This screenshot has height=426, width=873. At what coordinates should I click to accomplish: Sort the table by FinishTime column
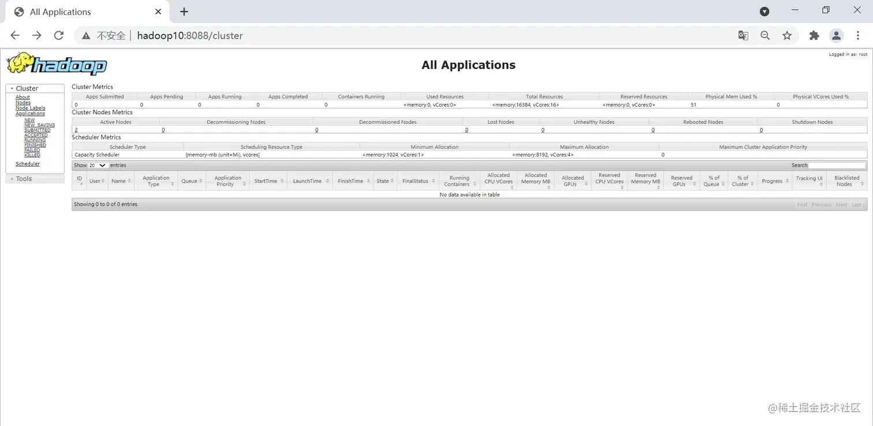(353, 181)
